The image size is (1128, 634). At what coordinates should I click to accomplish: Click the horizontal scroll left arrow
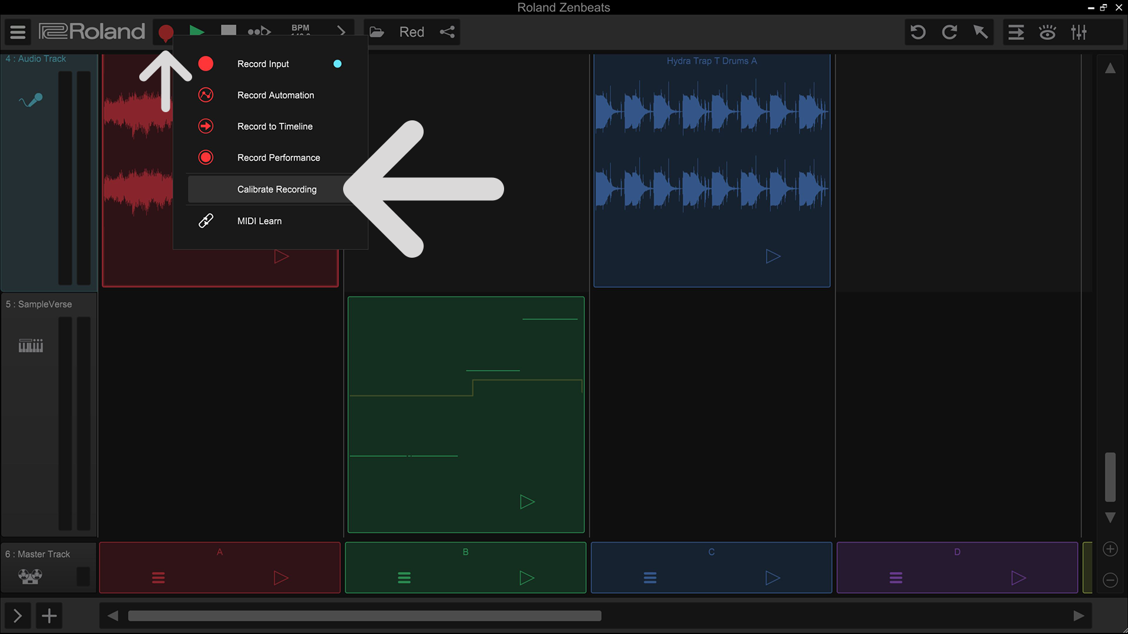click(112, 616)
